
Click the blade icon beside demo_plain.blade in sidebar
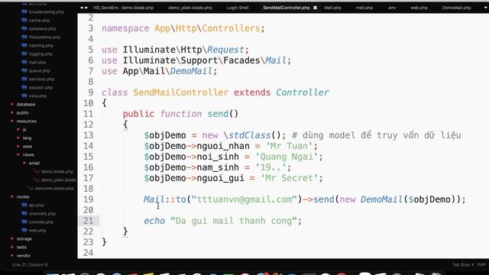[x=37, y=180]
